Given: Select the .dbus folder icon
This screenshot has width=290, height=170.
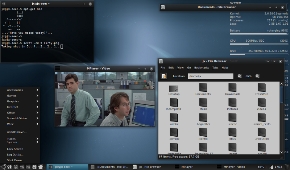Looking at the screenshot, I should tap(232, 132).
